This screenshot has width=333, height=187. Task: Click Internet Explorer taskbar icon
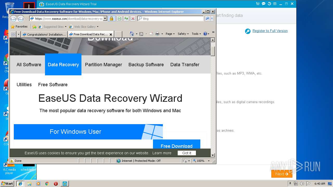click(20, 183)
